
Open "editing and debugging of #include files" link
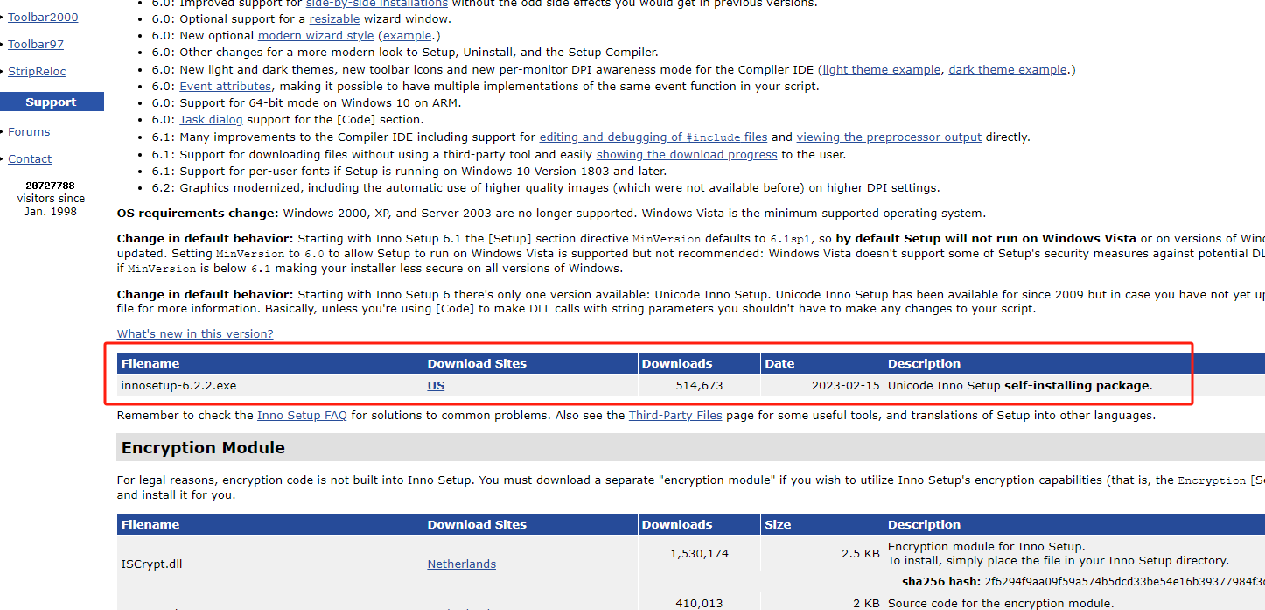coord(653,137)
